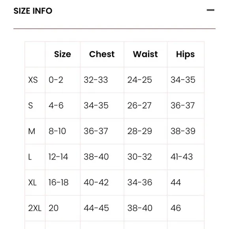Click the M size row label
229x229 pixels.
pos(32,131)
